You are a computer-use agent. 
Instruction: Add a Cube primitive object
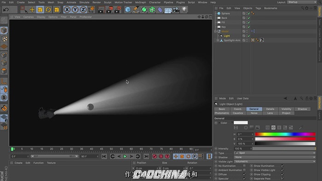click(128, 10)
